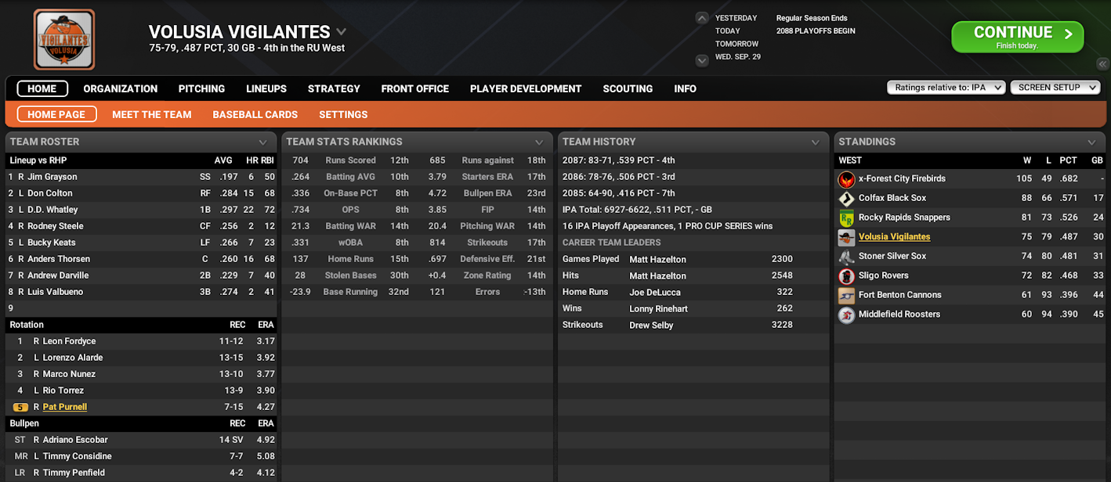Expand the Team History panel options

[x=816, y=142]
